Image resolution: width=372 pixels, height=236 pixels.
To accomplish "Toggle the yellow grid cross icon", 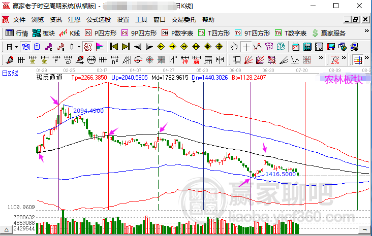I will 358,60.
